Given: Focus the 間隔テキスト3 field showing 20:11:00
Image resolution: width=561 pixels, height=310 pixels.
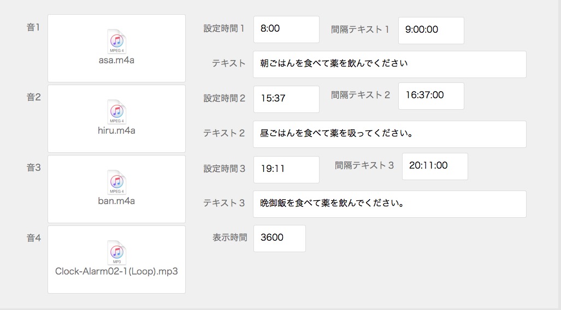Looking at the screenshot, I should coord(435,166).
